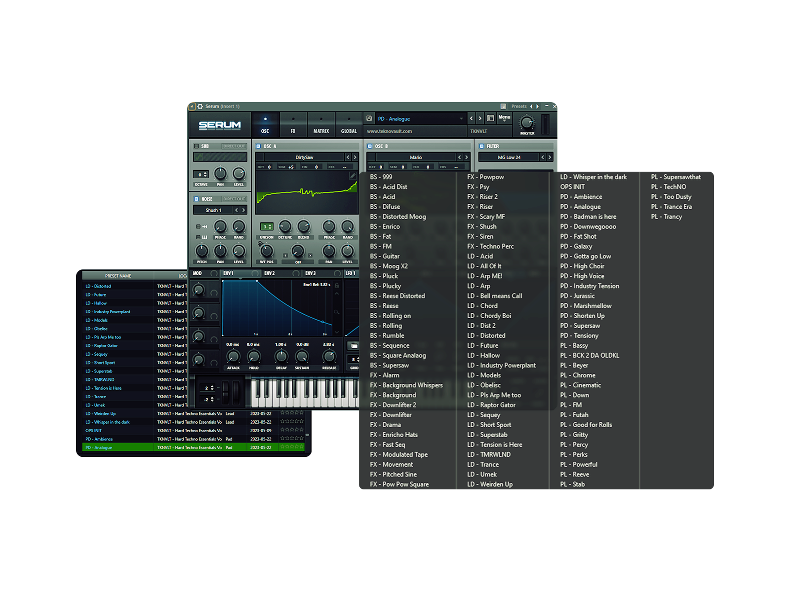Click the LFO folder icon
Viewport: 790px width, 592px height.
354,345
